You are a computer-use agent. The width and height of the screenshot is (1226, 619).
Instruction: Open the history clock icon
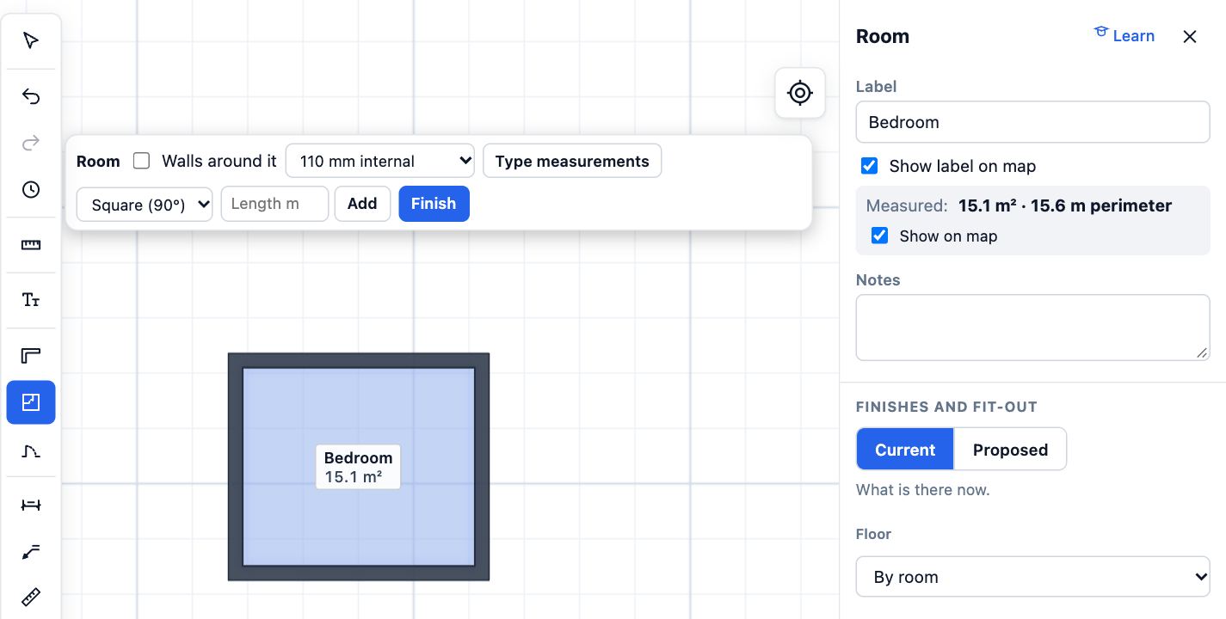pos(31,189)
